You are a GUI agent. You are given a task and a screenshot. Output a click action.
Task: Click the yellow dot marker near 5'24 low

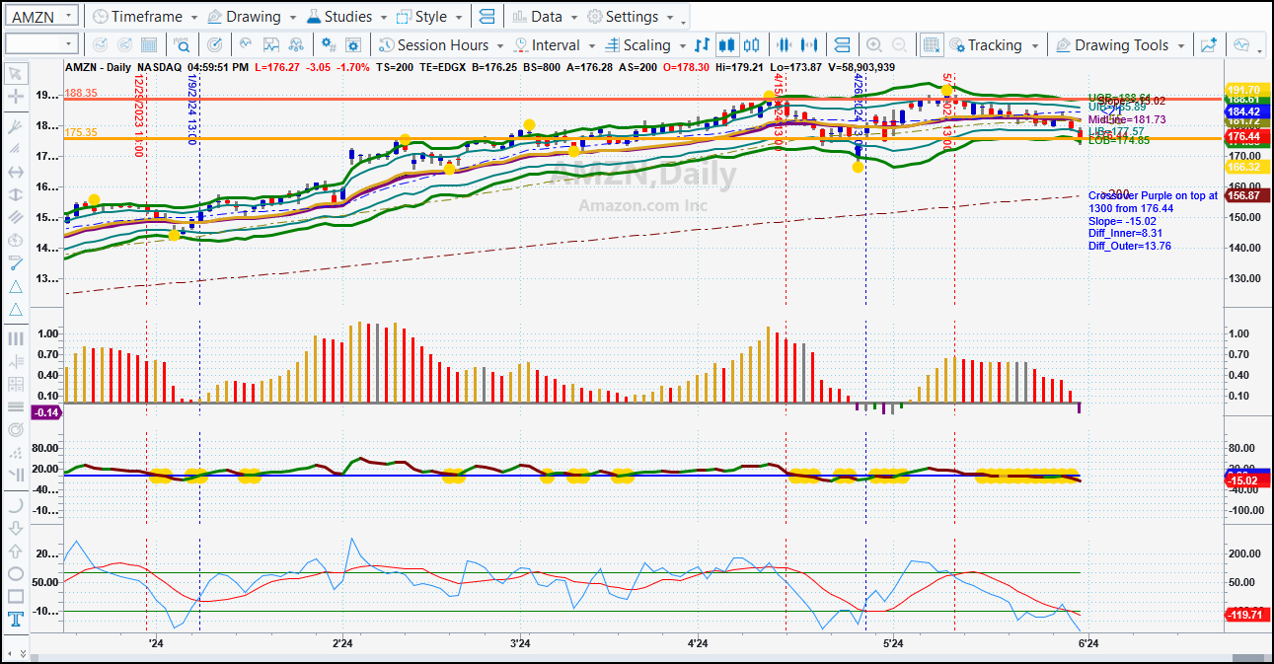859,167
